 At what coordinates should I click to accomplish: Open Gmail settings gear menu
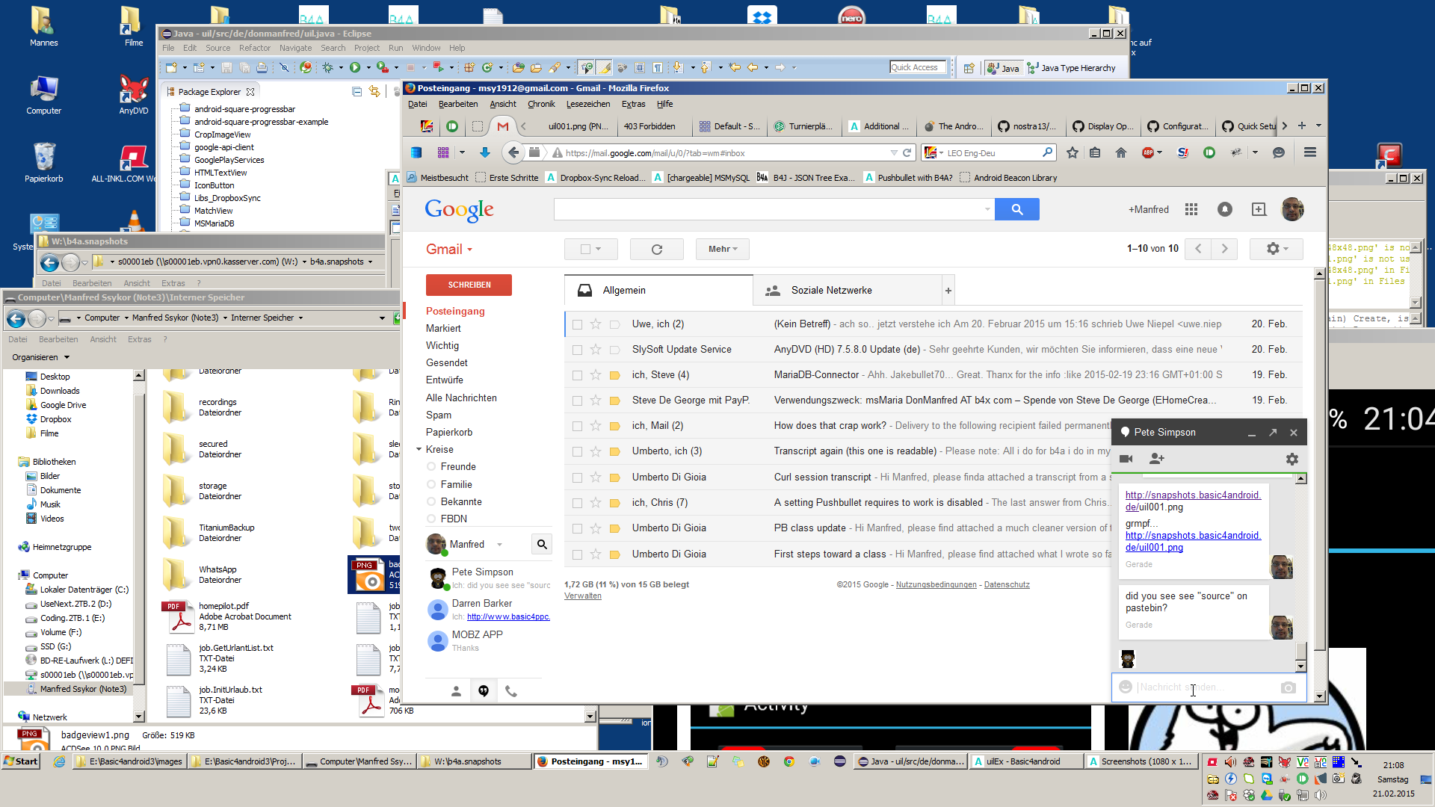[1276, 249]
